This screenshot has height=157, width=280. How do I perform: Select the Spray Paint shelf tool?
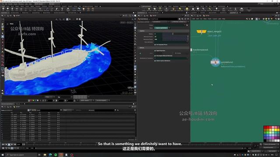[57, 9]
